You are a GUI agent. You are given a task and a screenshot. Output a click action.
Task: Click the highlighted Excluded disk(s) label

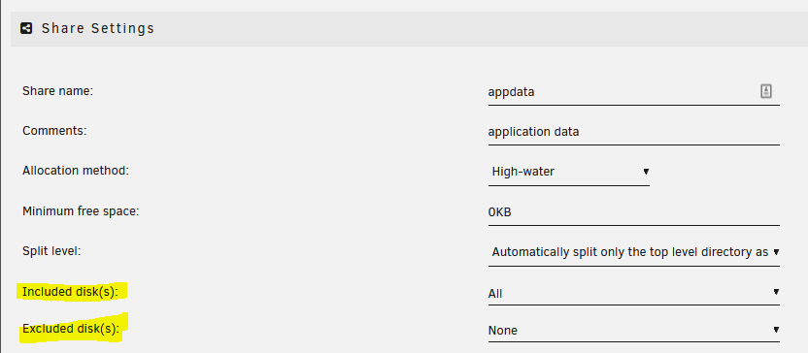point(71,329)
